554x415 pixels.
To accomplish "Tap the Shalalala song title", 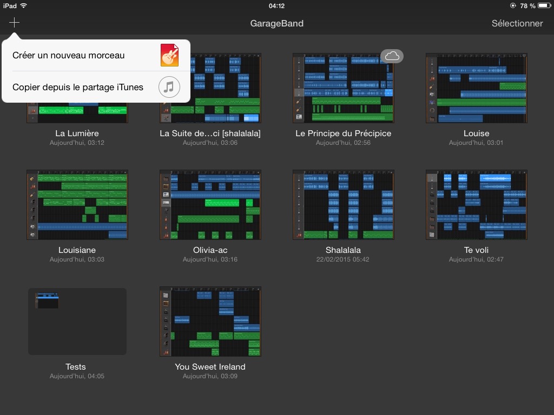I will coord(343,250).
